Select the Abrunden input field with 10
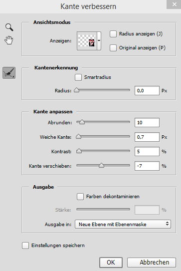181x271 pixels. coord(147,123)
